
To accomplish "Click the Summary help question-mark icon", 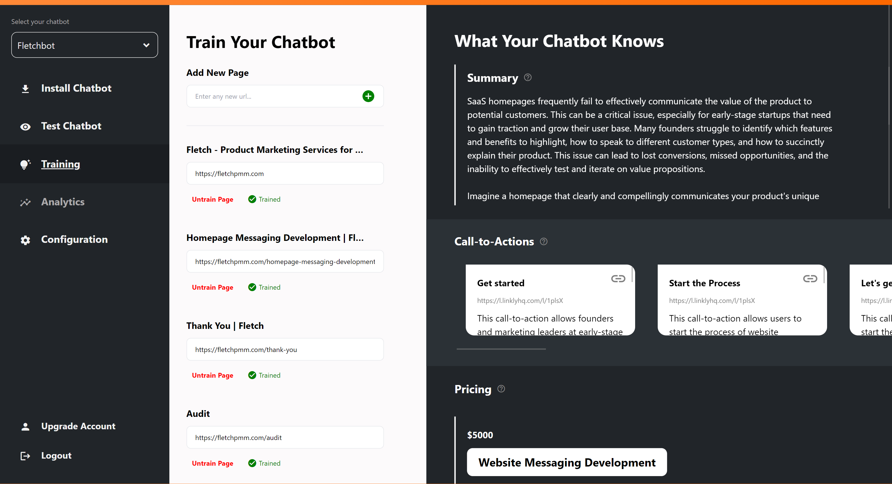I will 527,78.
